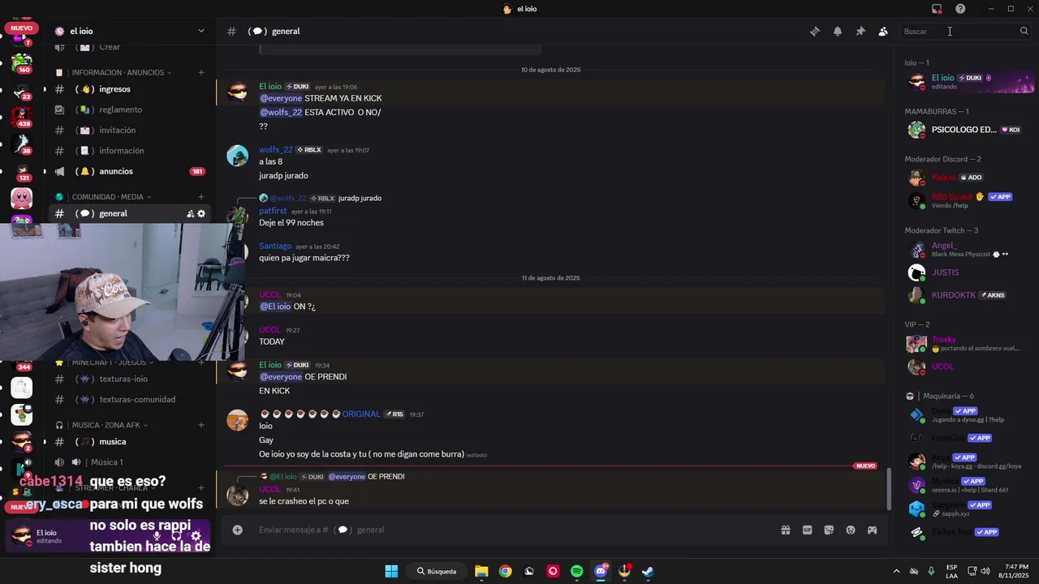Create channel in INFORMACION · ANUNCIOS category

(x=201, y=72)
